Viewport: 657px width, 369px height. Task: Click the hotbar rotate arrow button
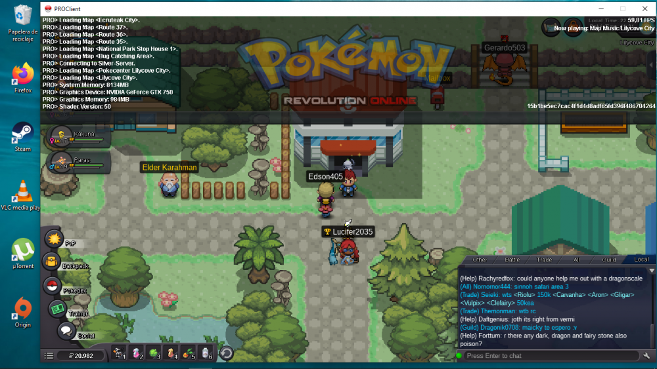click(226, 354)
